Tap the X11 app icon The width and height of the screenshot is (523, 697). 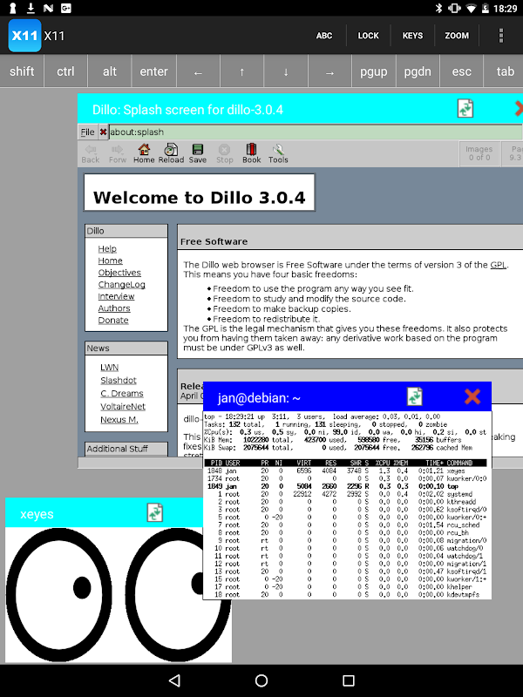pyautogui.click(x=25, y=36)
